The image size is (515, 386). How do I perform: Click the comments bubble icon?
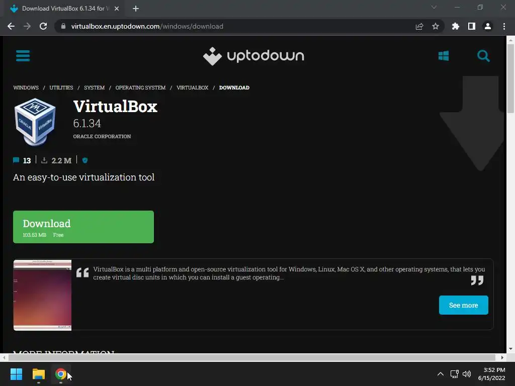(x=16, y=160)
